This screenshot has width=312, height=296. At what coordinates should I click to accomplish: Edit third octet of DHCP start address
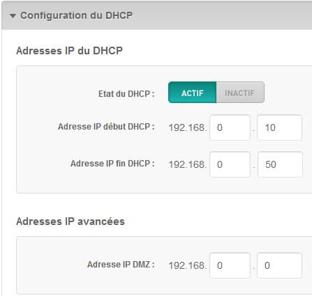(230, 127)
